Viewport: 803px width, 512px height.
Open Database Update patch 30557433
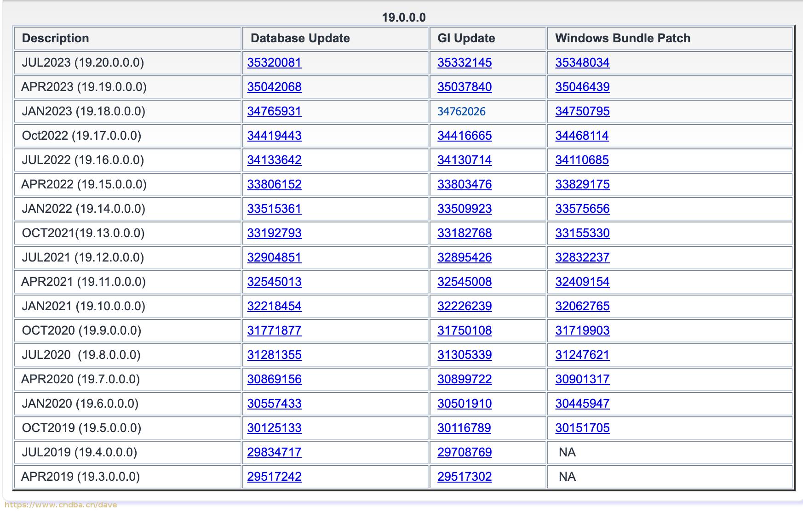pyautogui.click(x=274, y=404)
